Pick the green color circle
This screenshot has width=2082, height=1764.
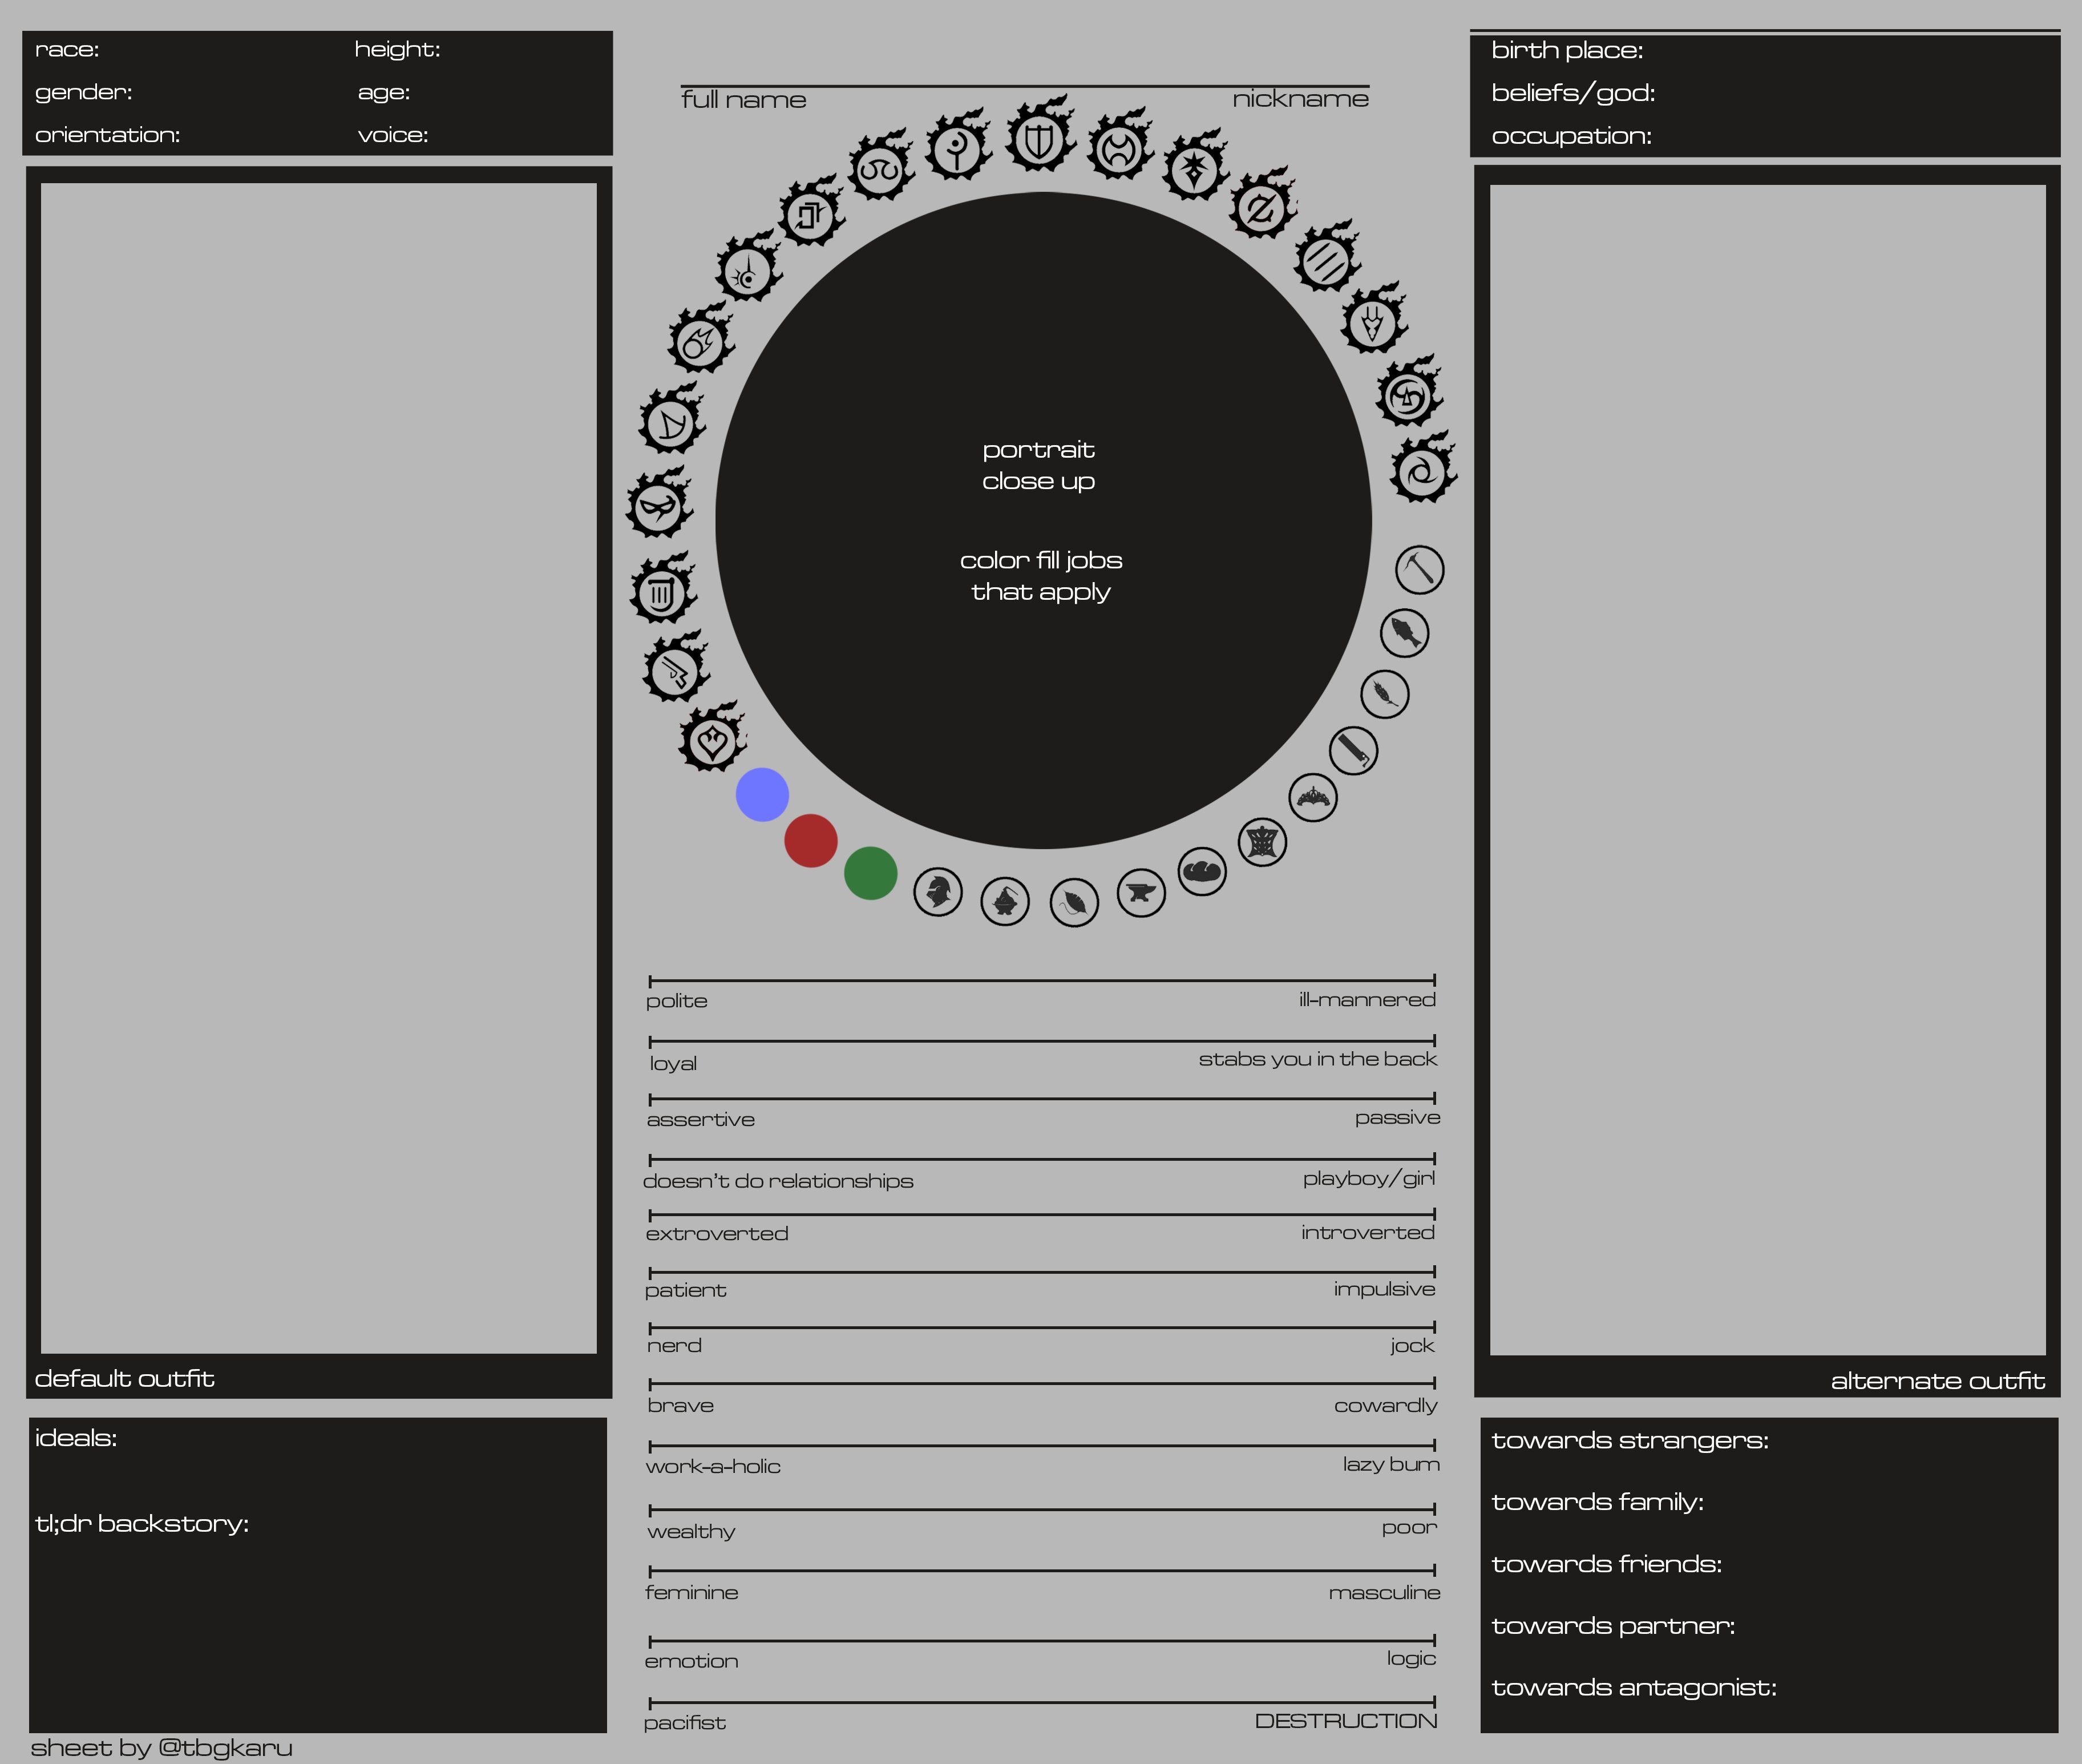point(871,873)
